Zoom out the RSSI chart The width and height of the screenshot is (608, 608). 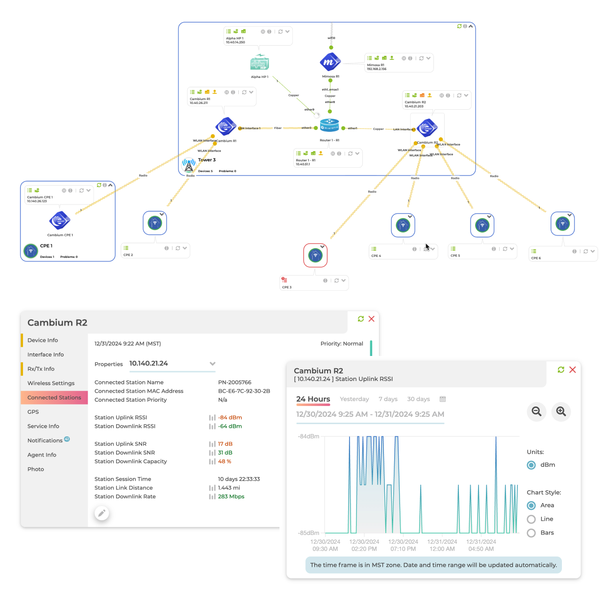click(x=537, y=412)
